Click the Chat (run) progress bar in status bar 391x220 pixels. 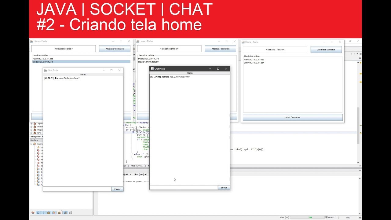(x=307, y=218)
